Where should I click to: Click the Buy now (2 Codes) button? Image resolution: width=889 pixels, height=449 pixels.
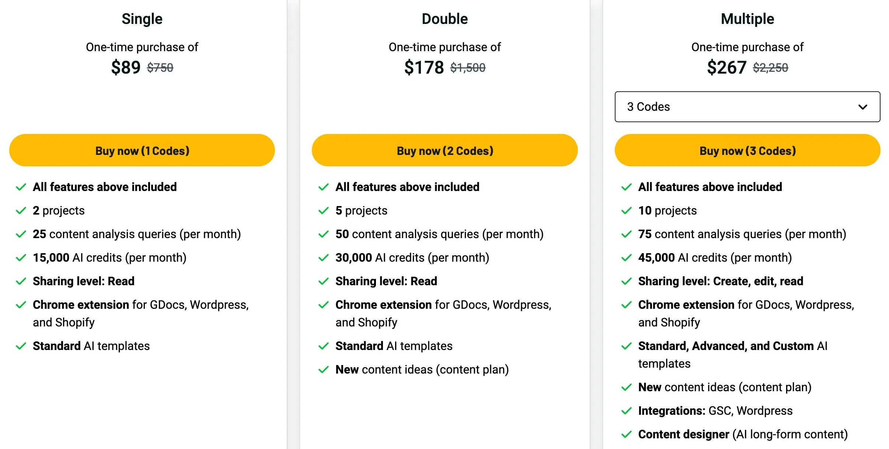[444, 151]
